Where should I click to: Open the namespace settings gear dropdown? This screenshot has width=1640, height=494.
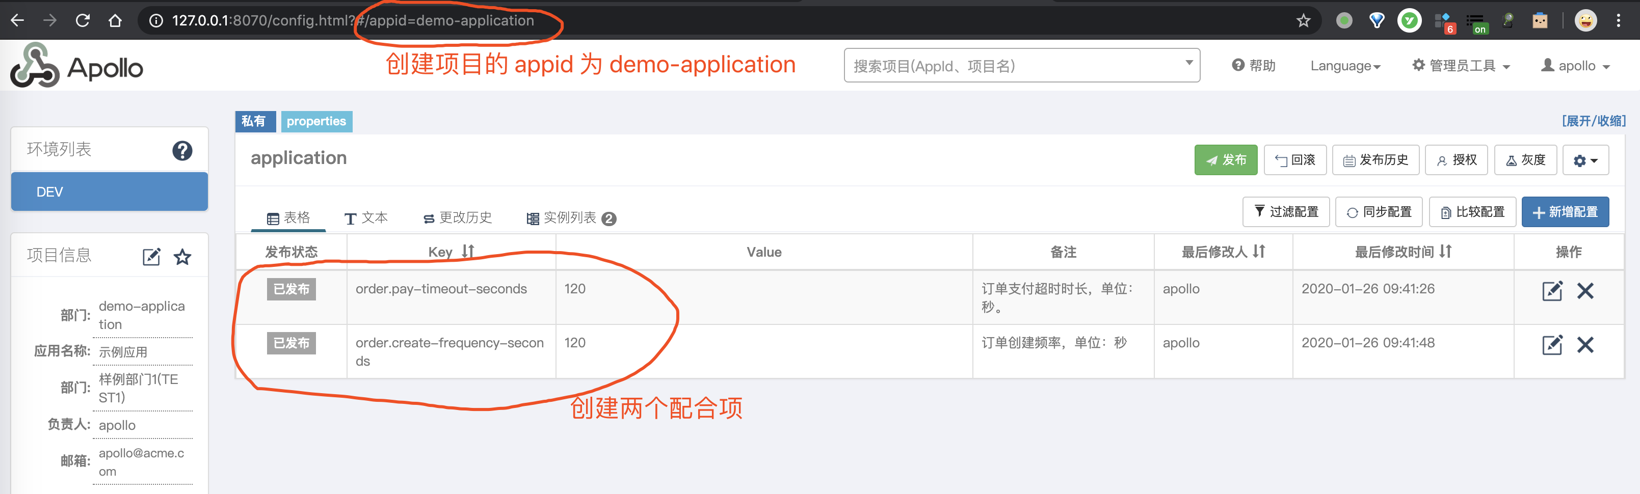pyautogui.click(x=1585, y=160)
